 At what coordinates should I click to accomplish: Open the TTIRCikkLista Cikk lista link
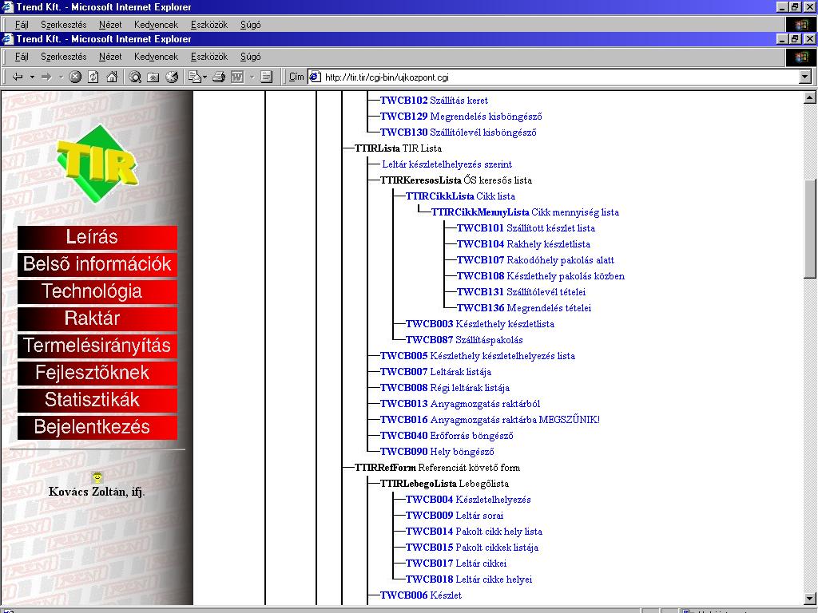[x=460, y=196]
